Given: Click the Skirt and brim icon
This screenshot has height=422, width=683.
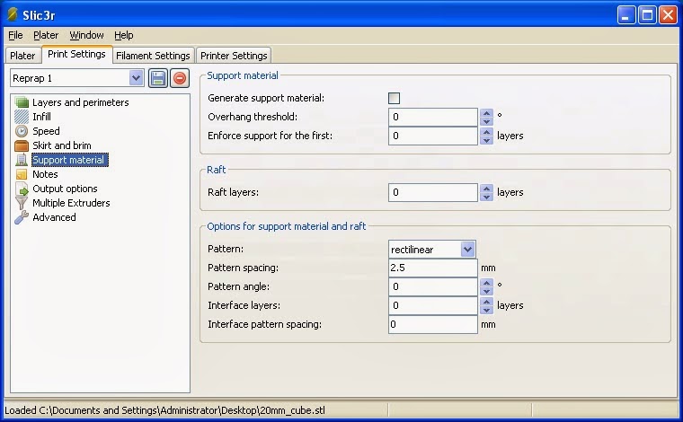Looking at the screenshot, I should (x=22, y=145).
